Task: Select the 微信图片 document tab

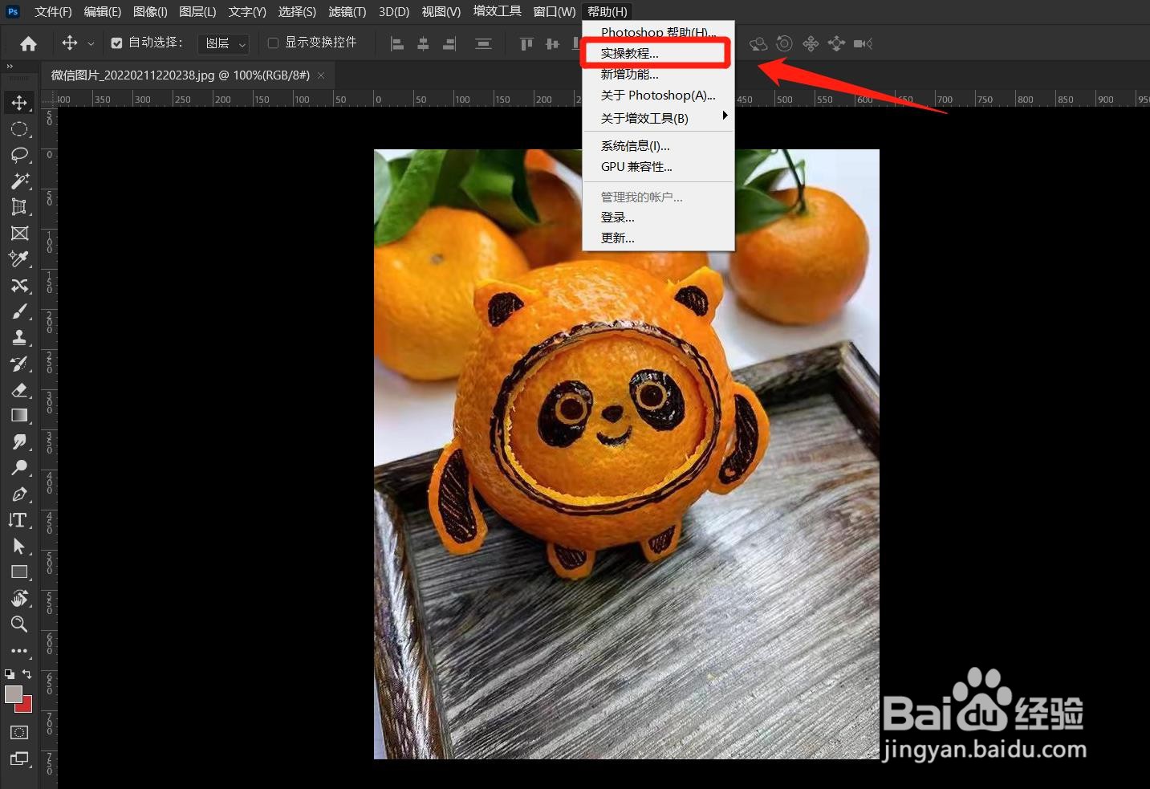Action: (x=177, y=75)
